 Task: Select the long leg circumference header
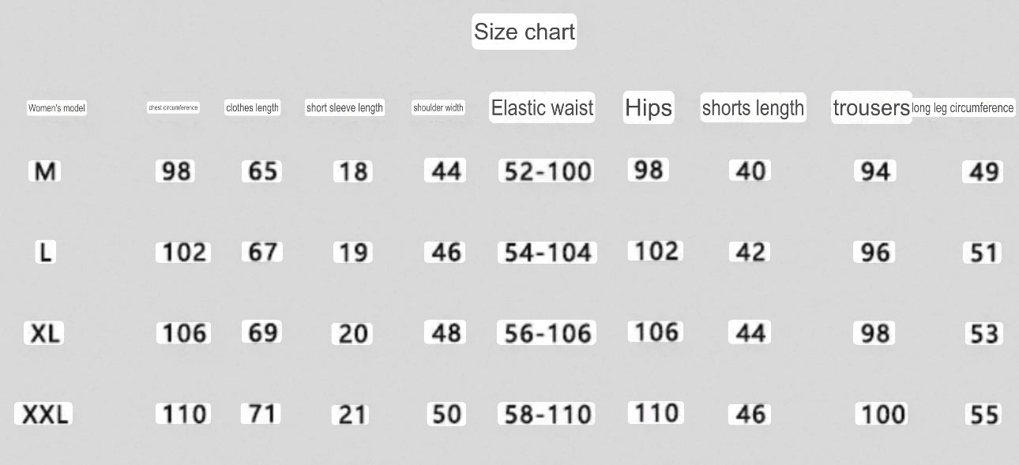(x=963, y=108)
